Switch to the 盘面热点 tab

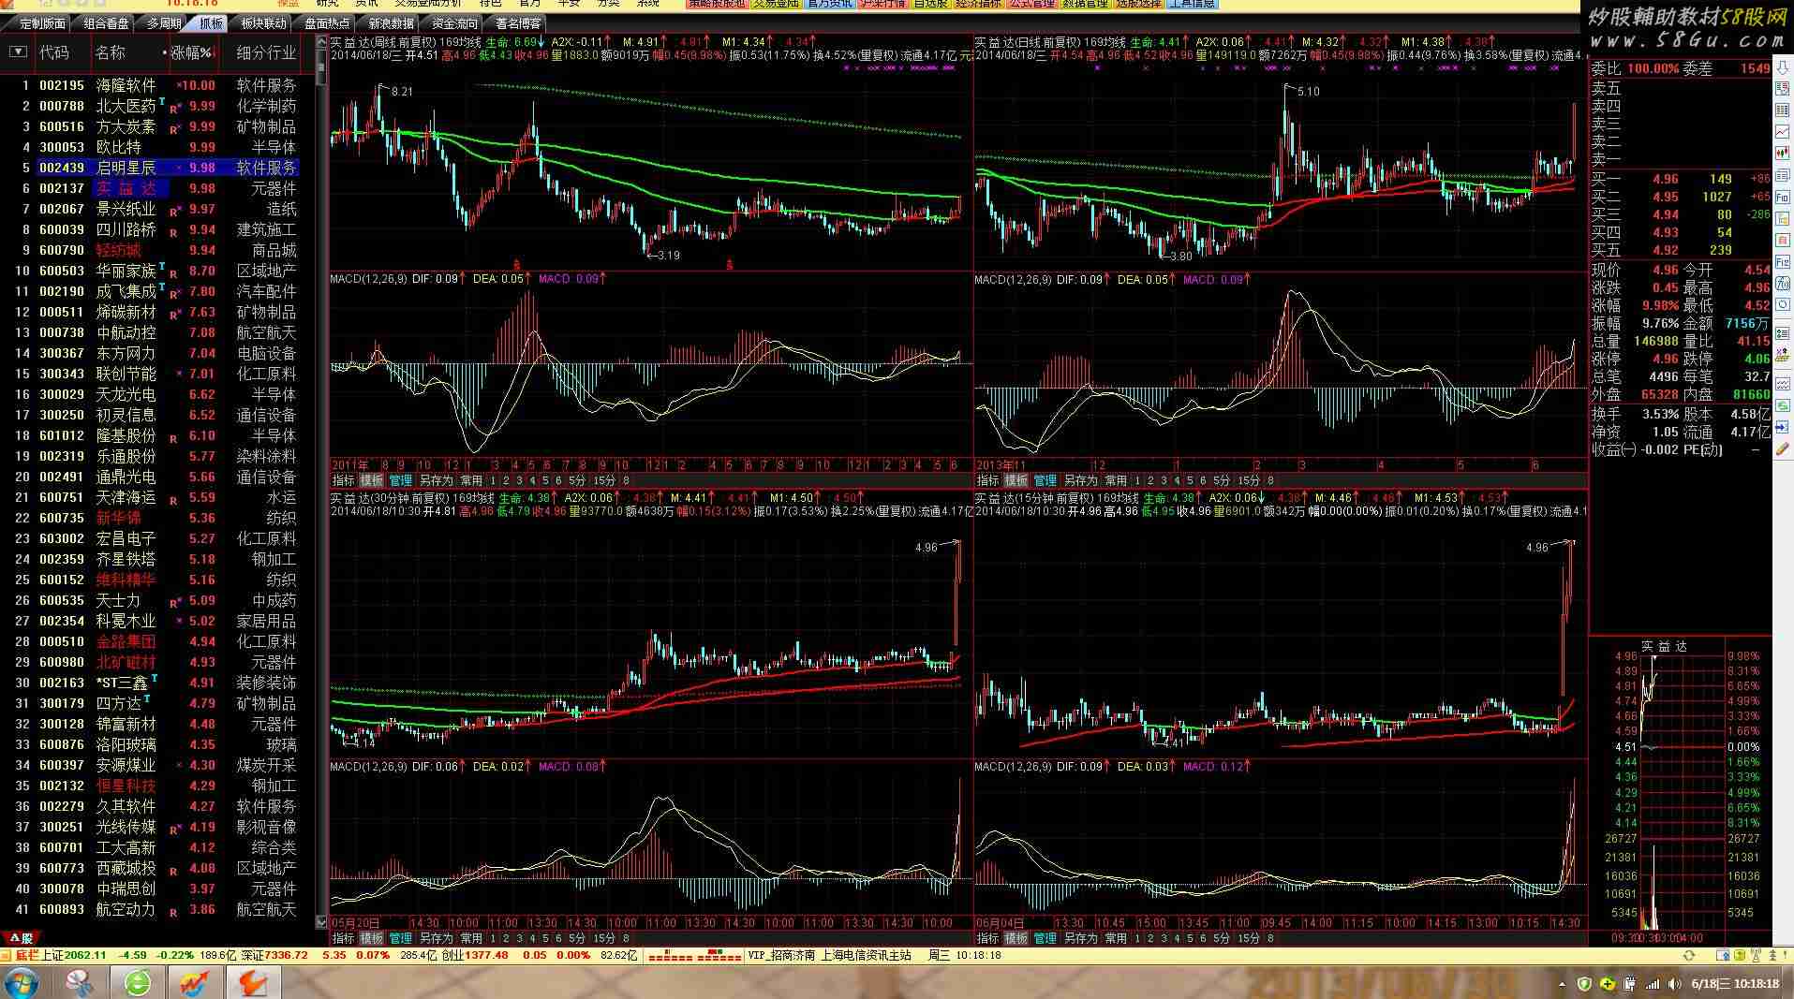[327, 23]
